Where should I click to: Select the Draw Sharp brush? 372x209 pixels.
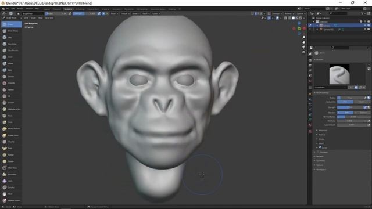pos(12,31)
